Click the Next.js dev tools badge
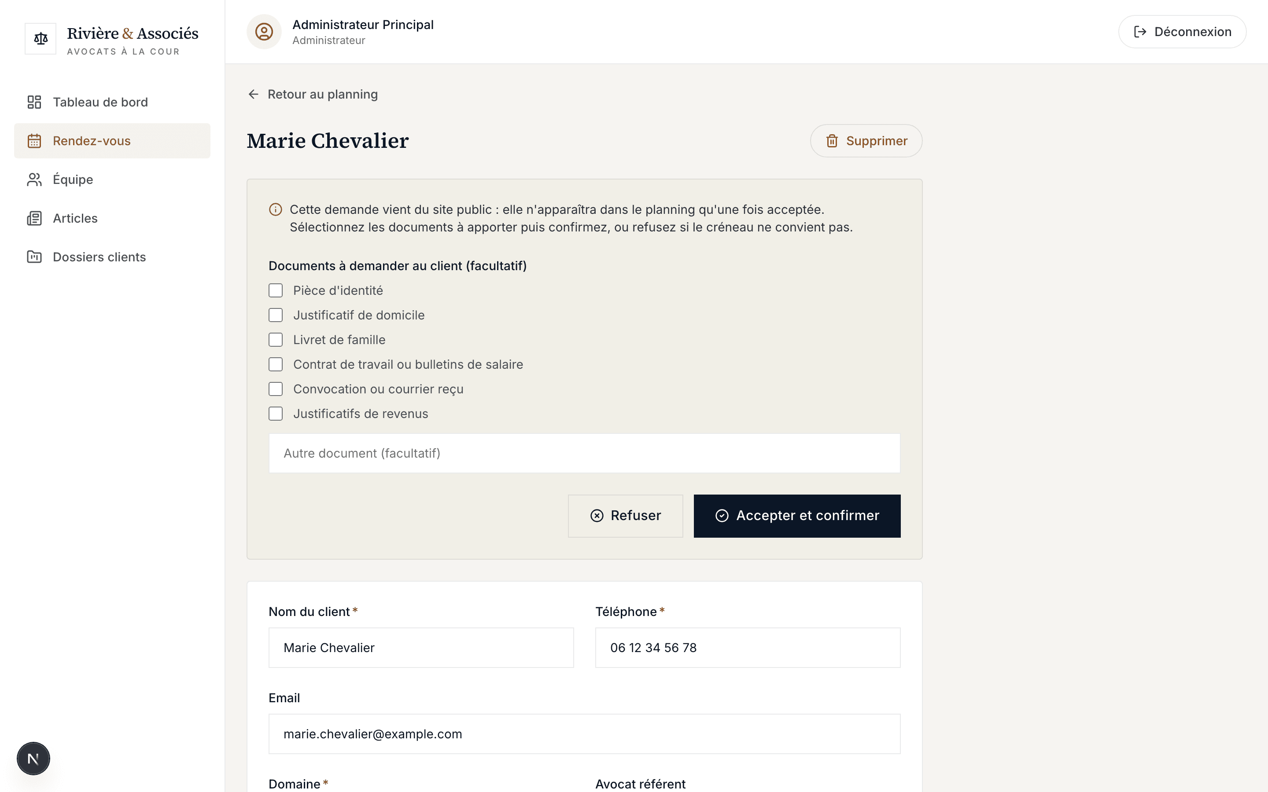Viewport: 1268px width, 792px height. [x=33, y=758]
